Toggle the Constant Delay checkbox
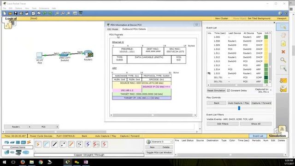This screenshot has width=295, height=166. [x=228, y=90]
